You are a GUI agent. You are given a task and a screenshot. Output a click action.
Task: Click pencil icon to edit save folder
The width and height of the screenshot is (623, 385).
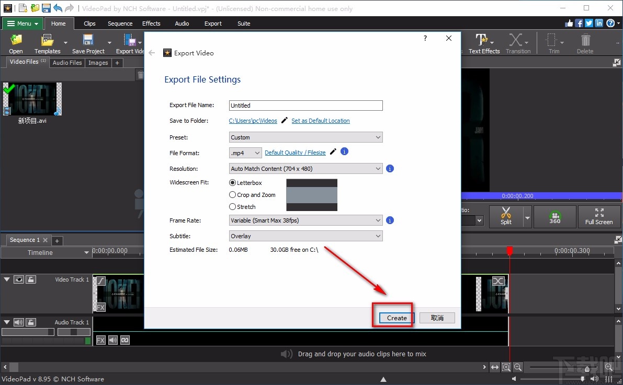[284, 121]
